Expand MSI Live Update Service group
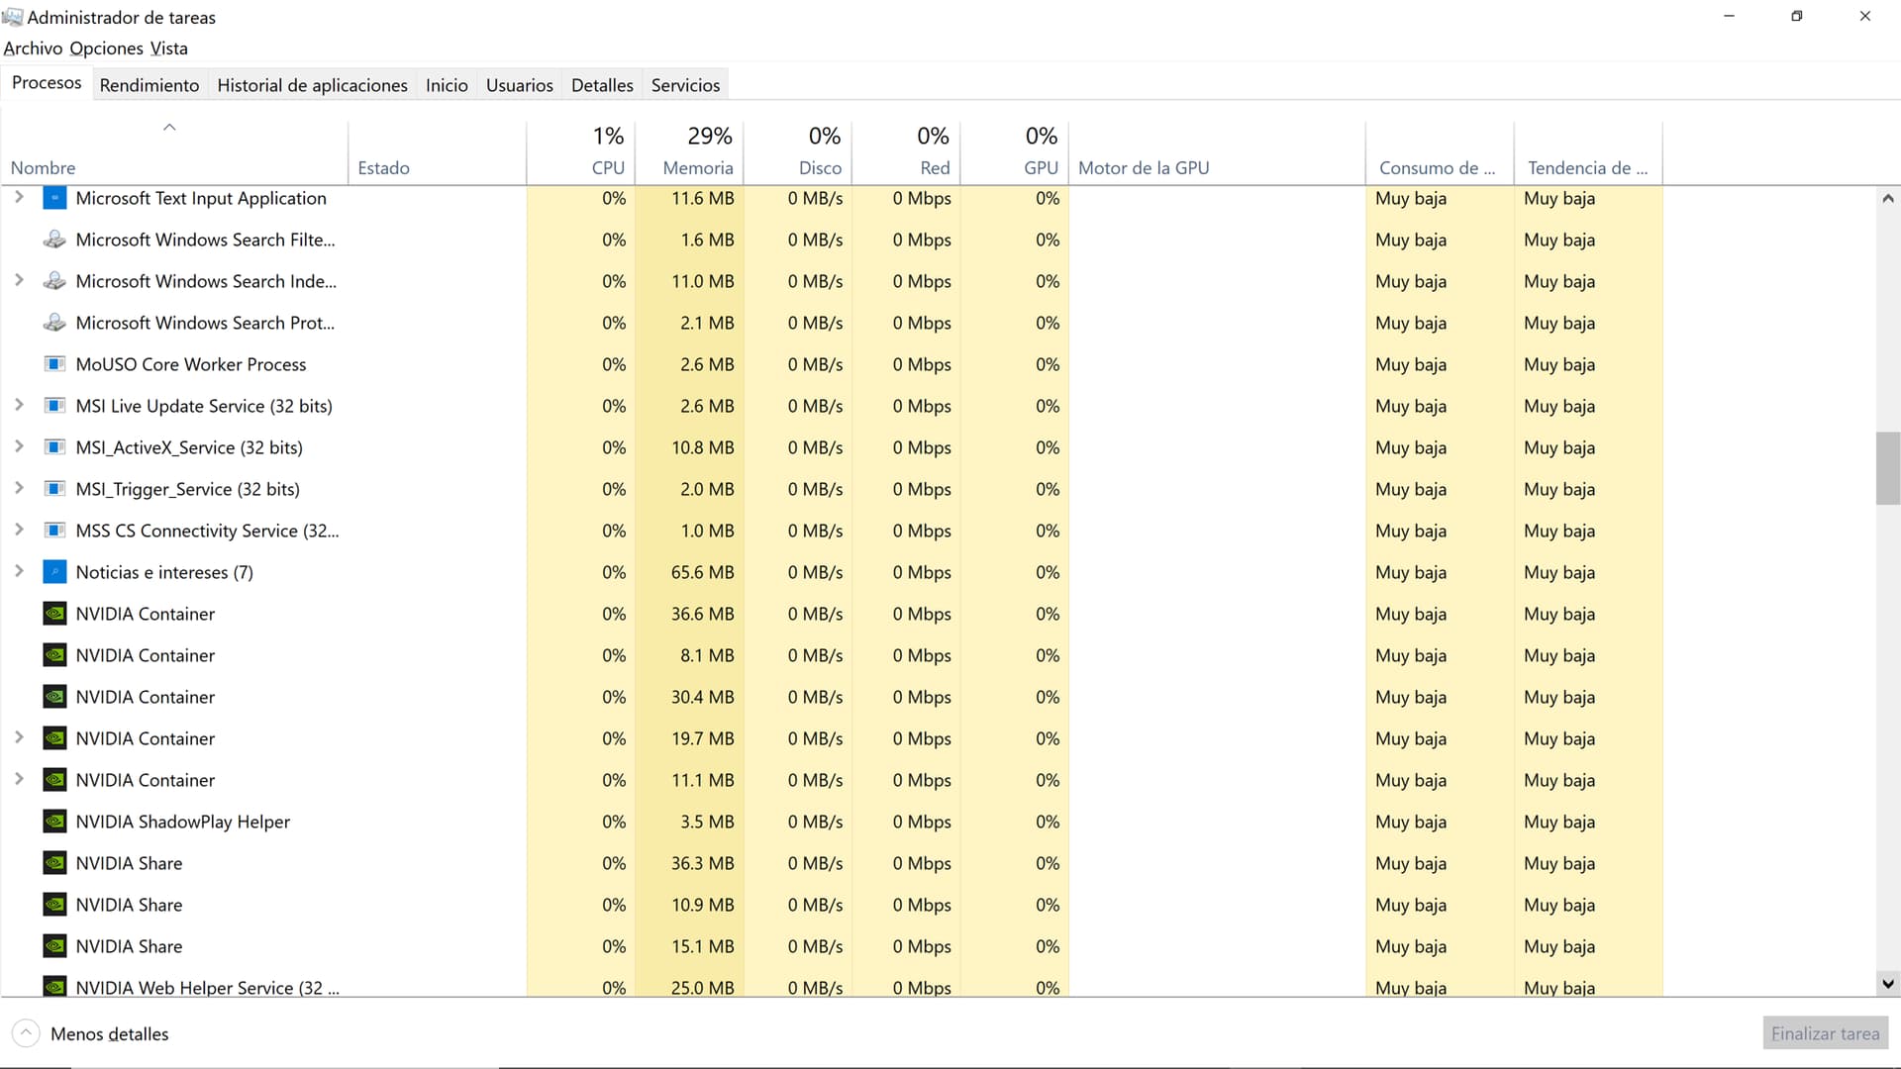 (x=19, y=406)
